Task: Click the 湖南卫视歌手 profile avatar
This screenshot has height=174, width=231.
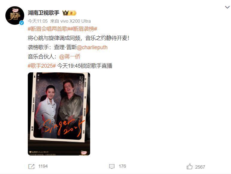Action: pyautogui.click(x=15, y=15)
